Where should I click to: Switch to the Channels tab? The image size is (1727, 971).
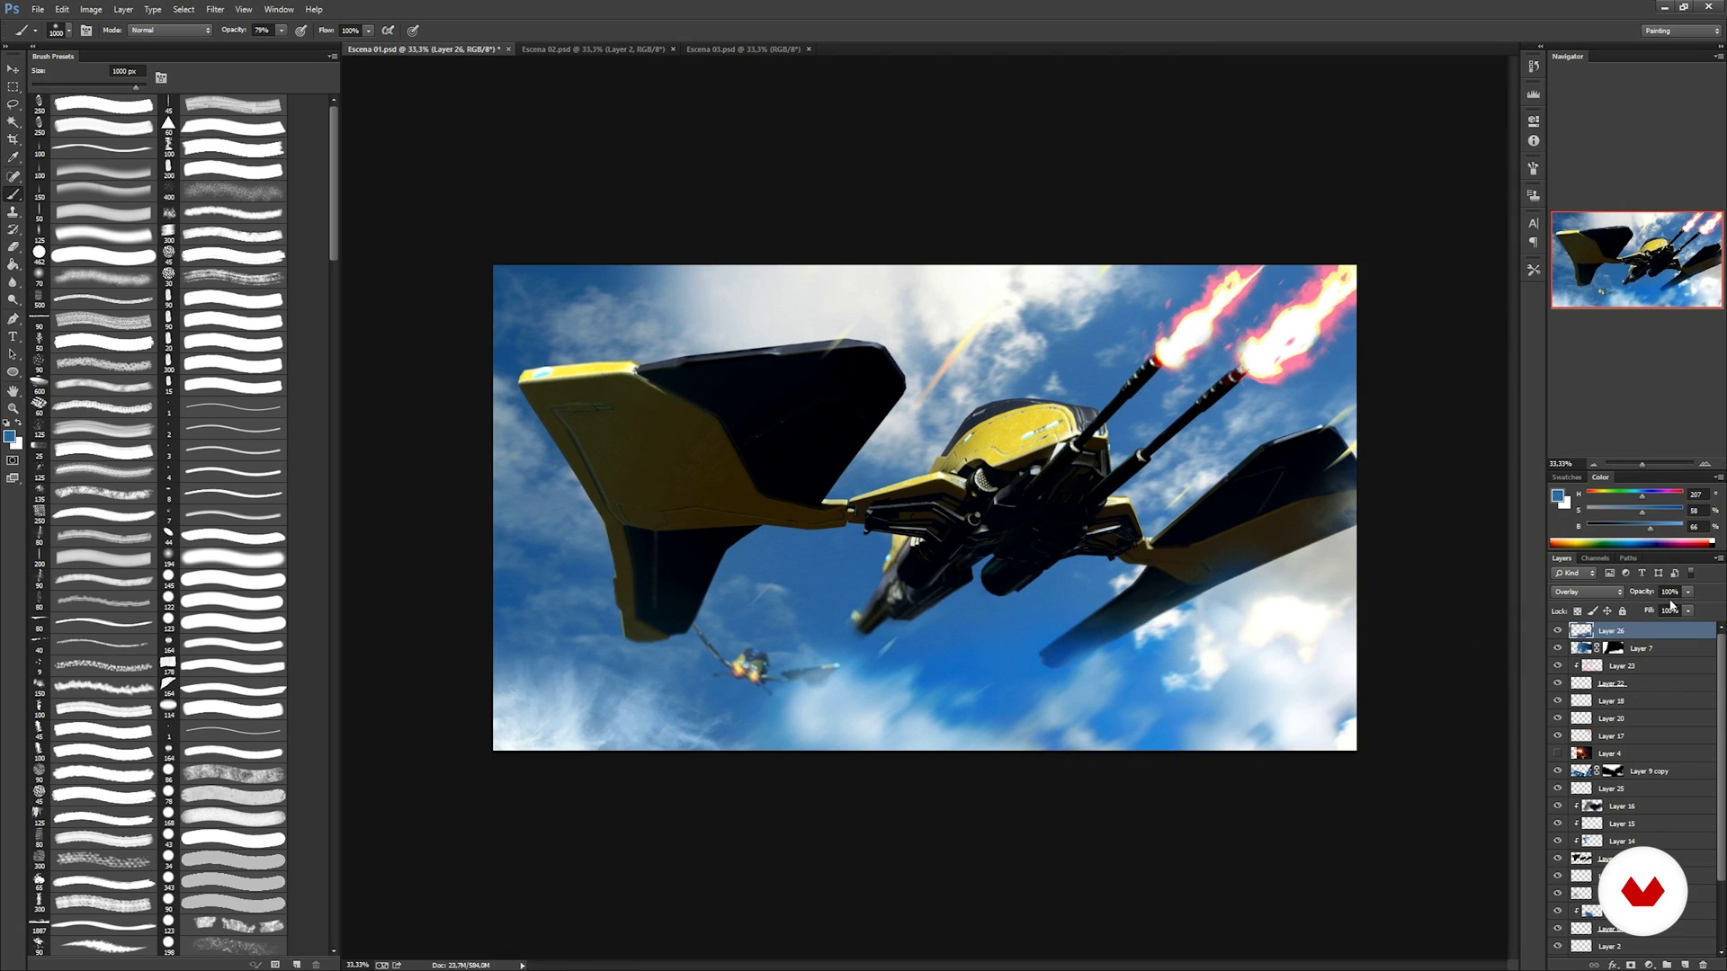pos(1595,558)
